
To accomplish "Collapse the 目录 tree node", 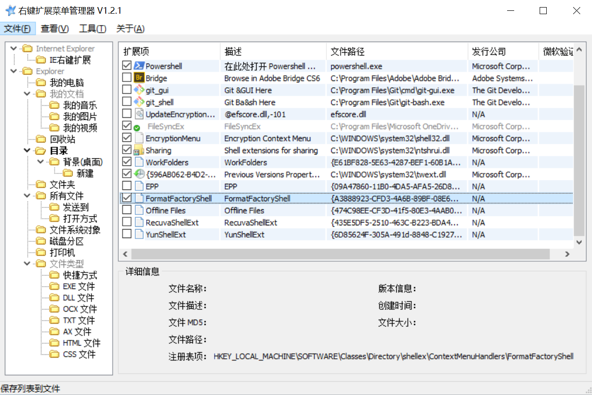I will click(x=27, y=150).
